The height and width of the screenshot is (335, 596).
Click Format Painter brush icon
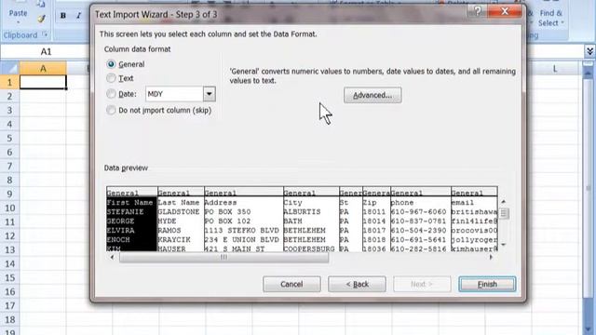tap(41, 19)
